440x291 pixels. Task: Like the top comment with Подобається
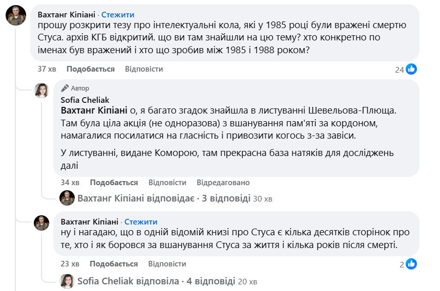90,69
